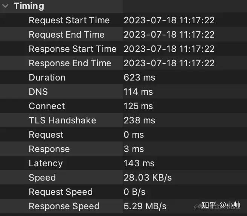
Task: Select the Duration row
Action: (47, 78)
